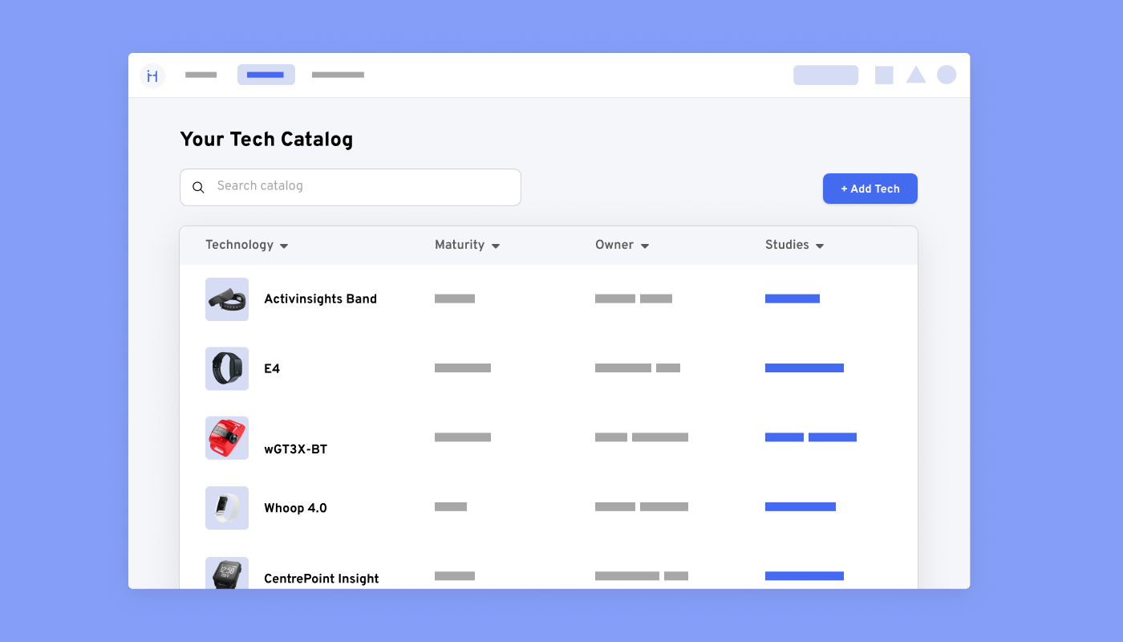
Task: Click the Owner column header label
Action: (614, 245)
